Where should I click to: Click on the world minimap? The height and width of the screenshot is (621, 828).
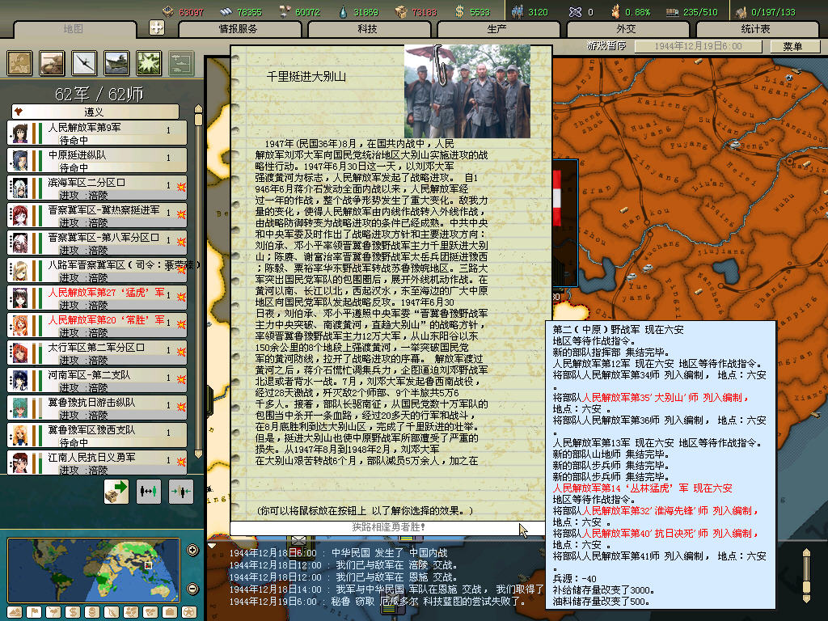tap(94, 570)
